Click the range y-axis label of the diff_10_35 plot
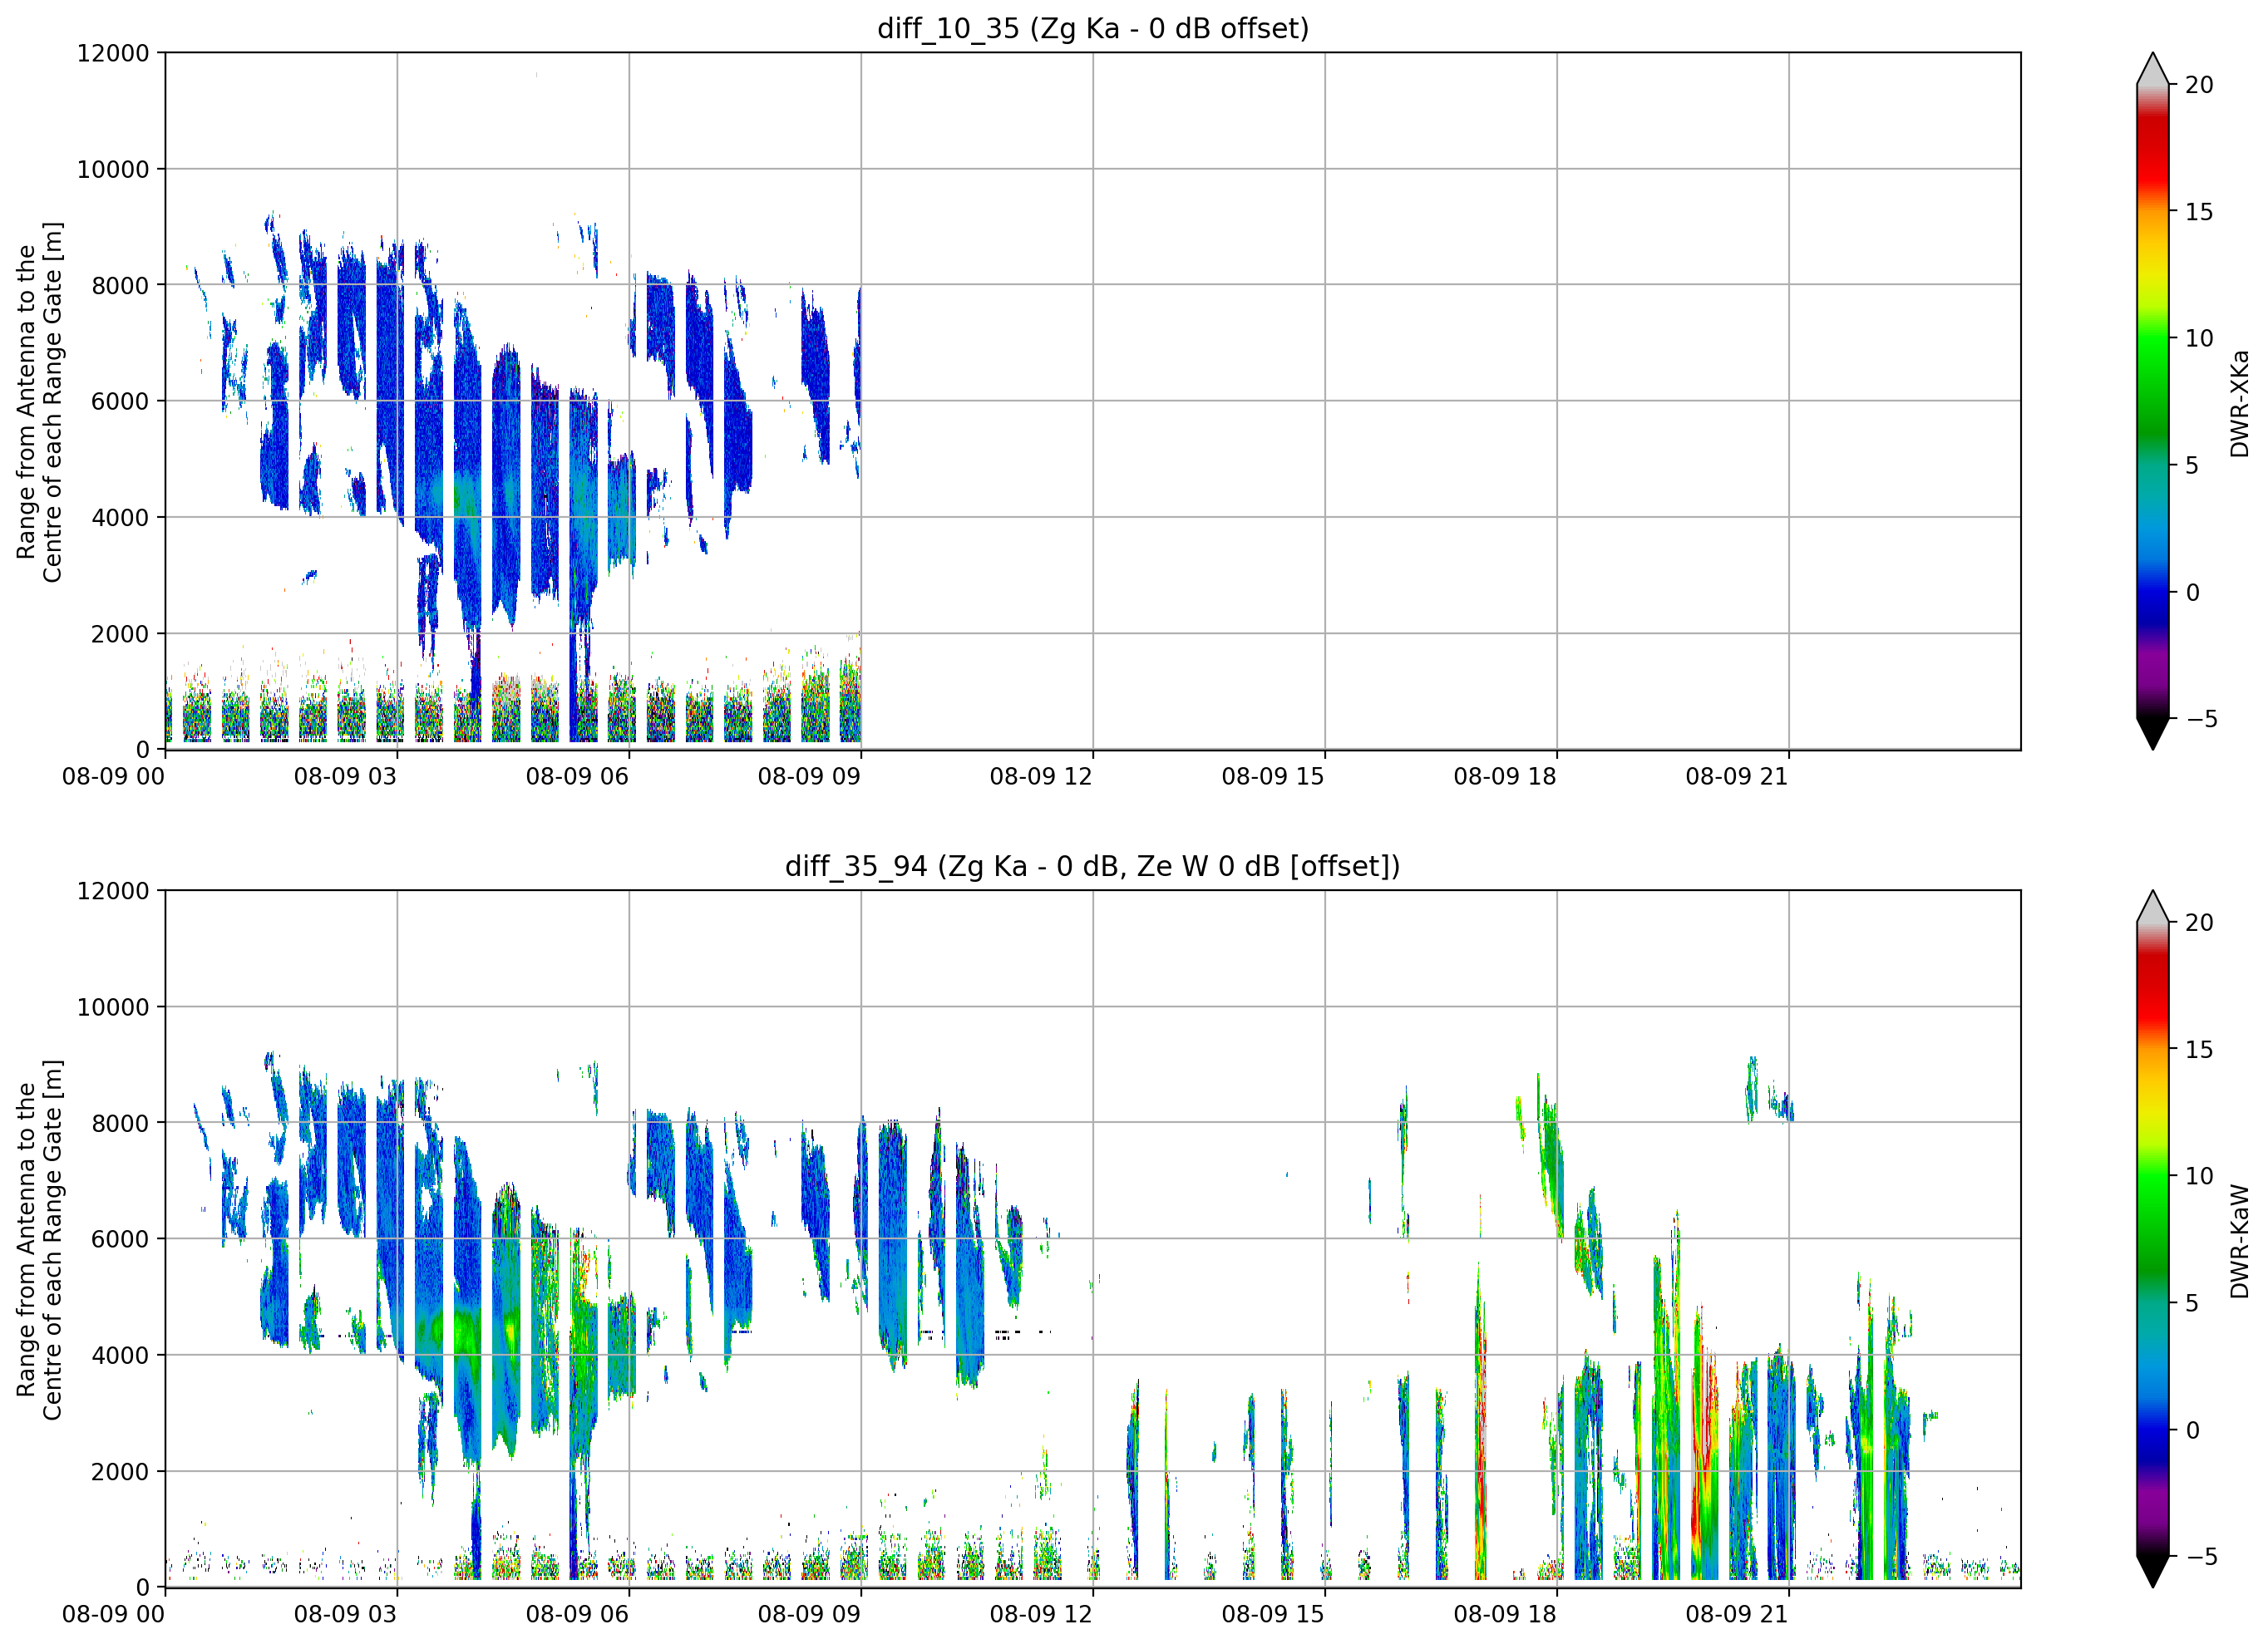 pos(40,401)
